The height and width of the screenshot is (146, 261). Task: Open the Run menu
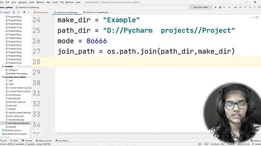click(48, 2)
